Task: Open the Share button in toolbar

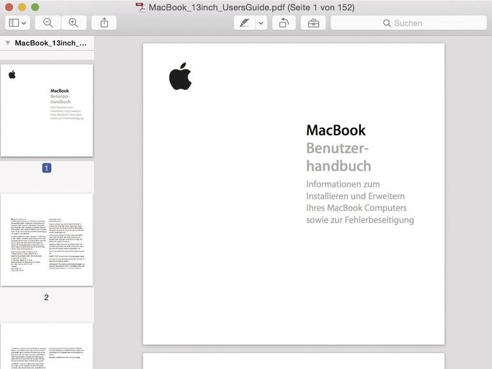Action: [104, 23]
